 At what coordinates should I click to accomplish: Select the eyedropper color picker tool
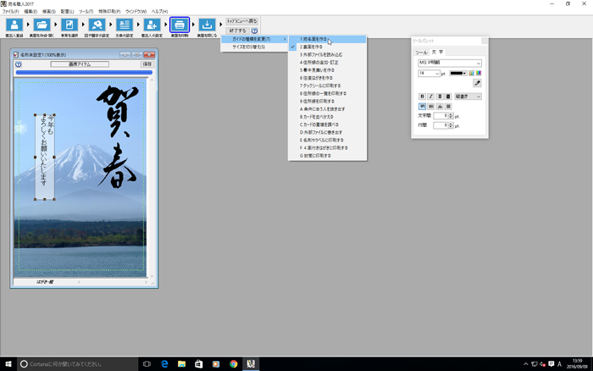click(x=476, y=84)
